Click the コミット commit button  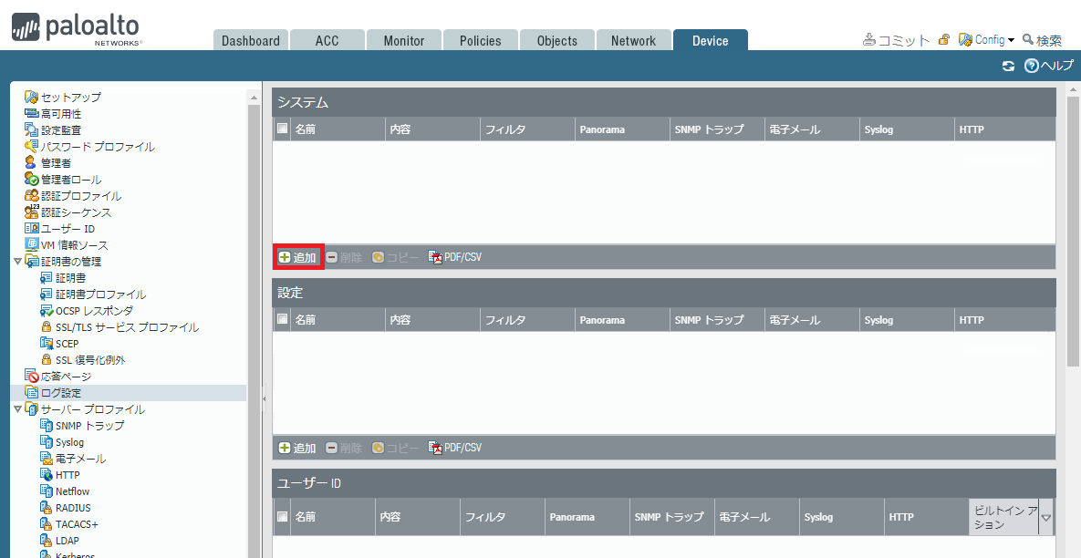[896, 40]
